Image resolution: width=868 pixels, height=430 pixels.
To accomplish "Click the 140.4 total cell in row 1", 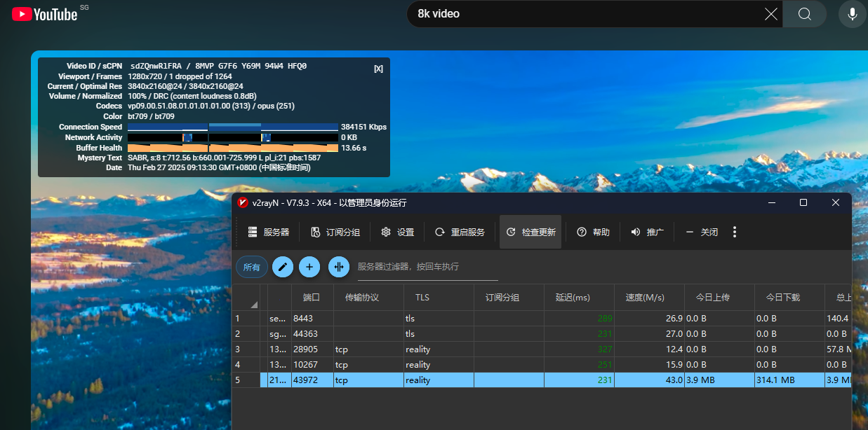I will (x=838, y=318).
